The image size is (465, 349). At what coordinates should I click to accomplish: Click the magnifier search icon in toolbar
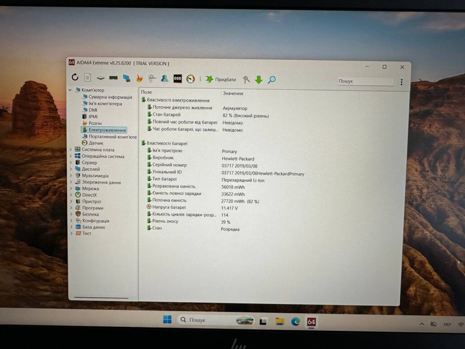coord(271,80)
